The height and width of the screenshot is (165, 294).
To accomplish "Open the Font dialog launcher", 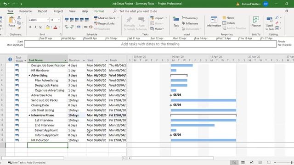I will [x=61, y=34].
